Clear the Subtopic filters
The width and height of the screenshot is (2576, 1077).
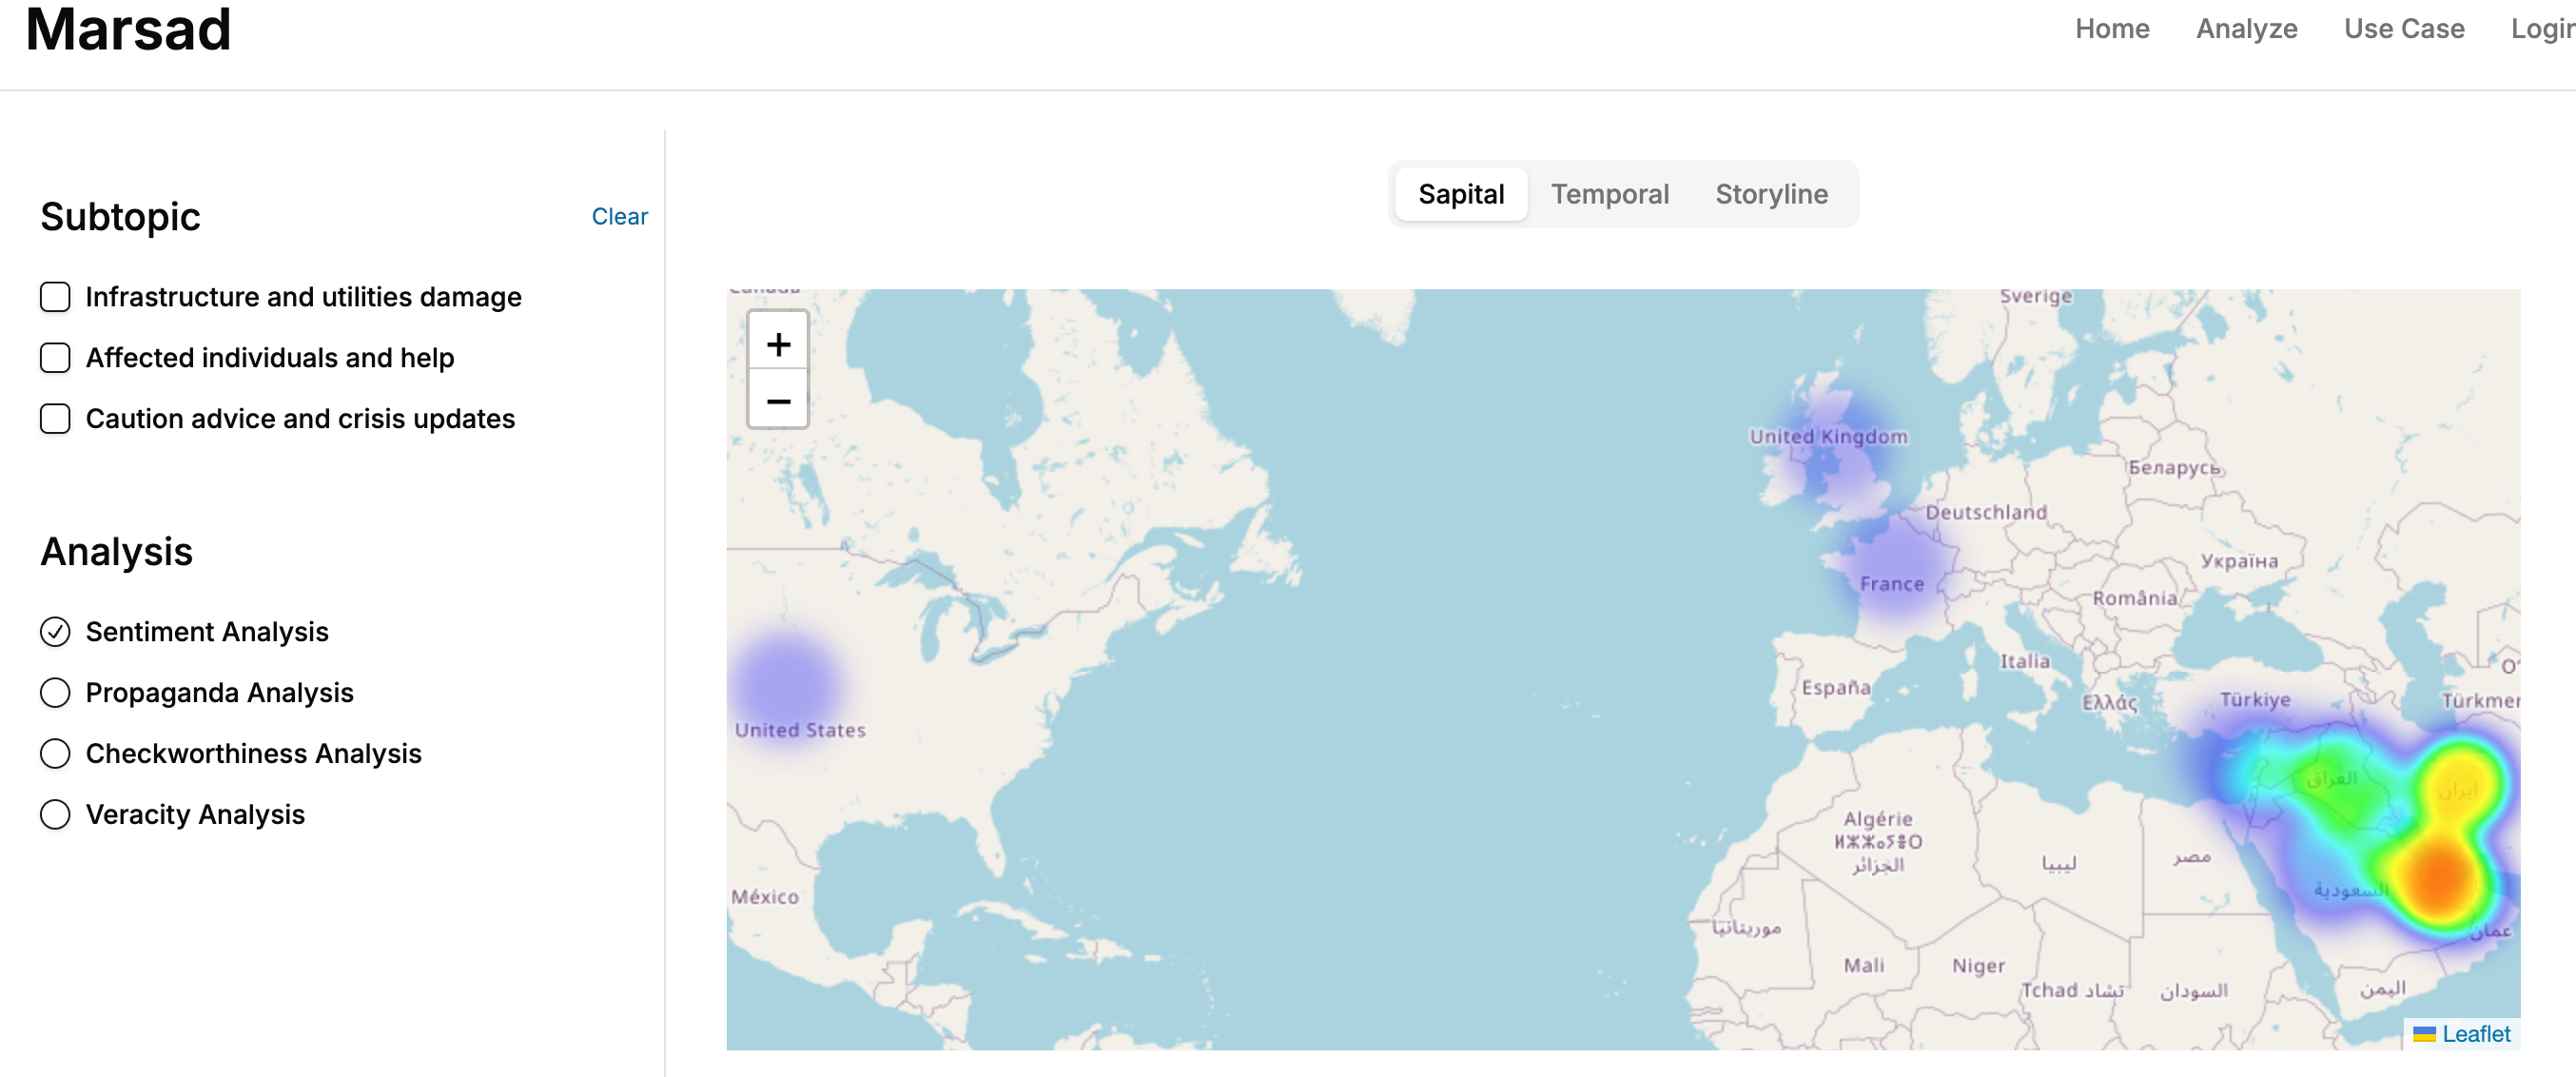(619, 216)
